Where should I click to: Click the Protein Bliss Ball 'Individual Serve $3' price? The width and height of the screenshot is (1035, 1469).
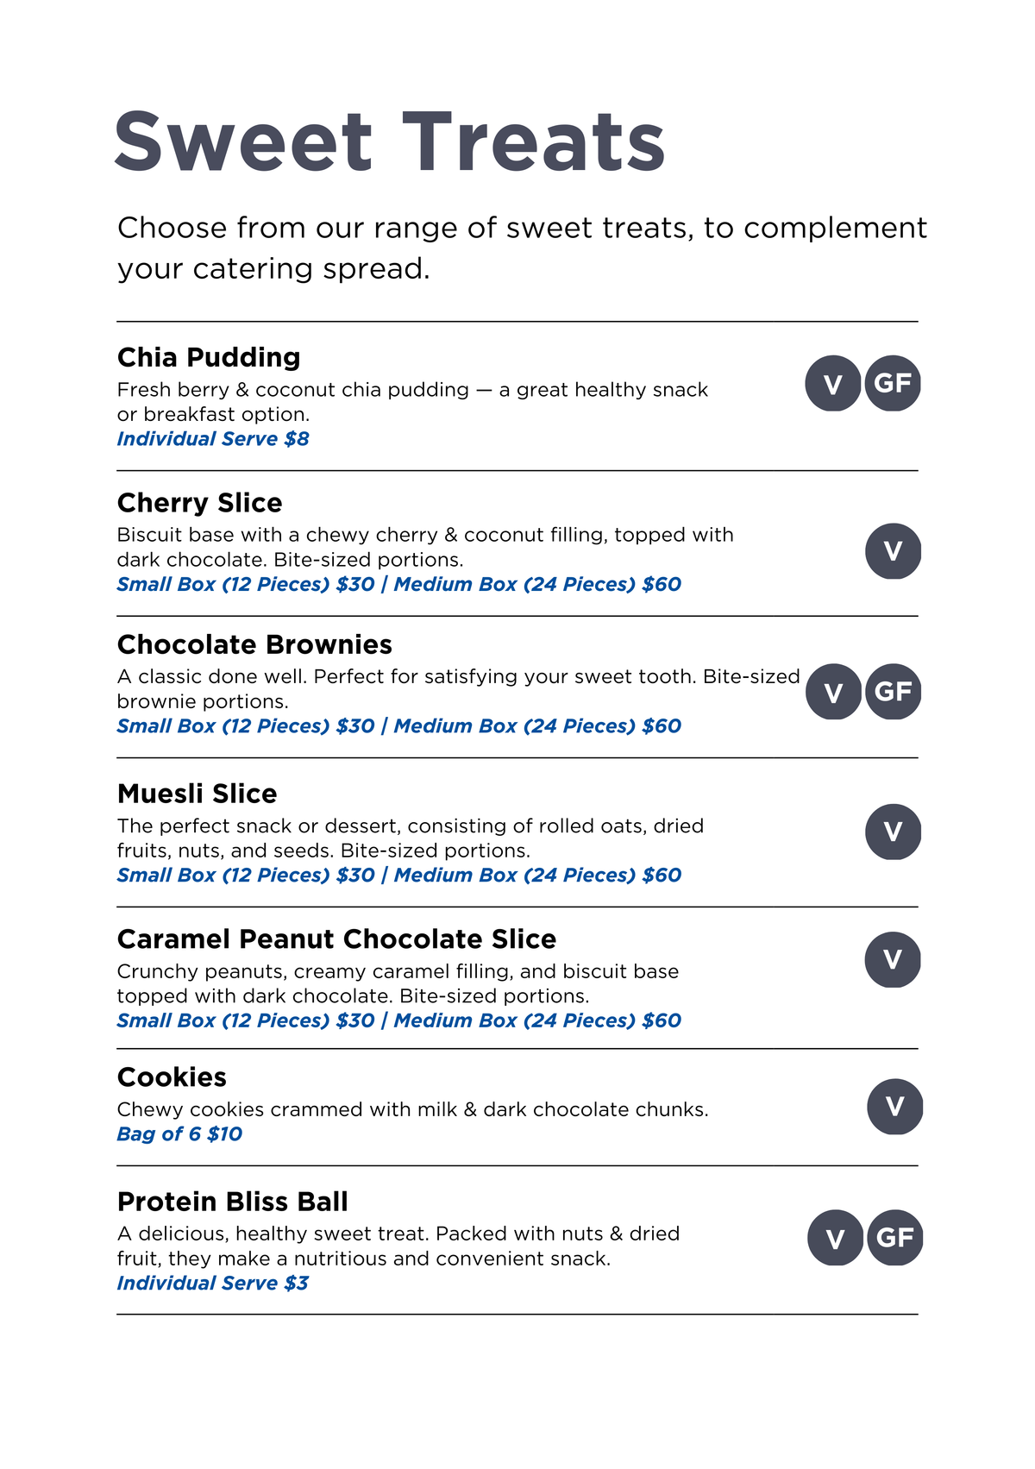pos(212,1284)
